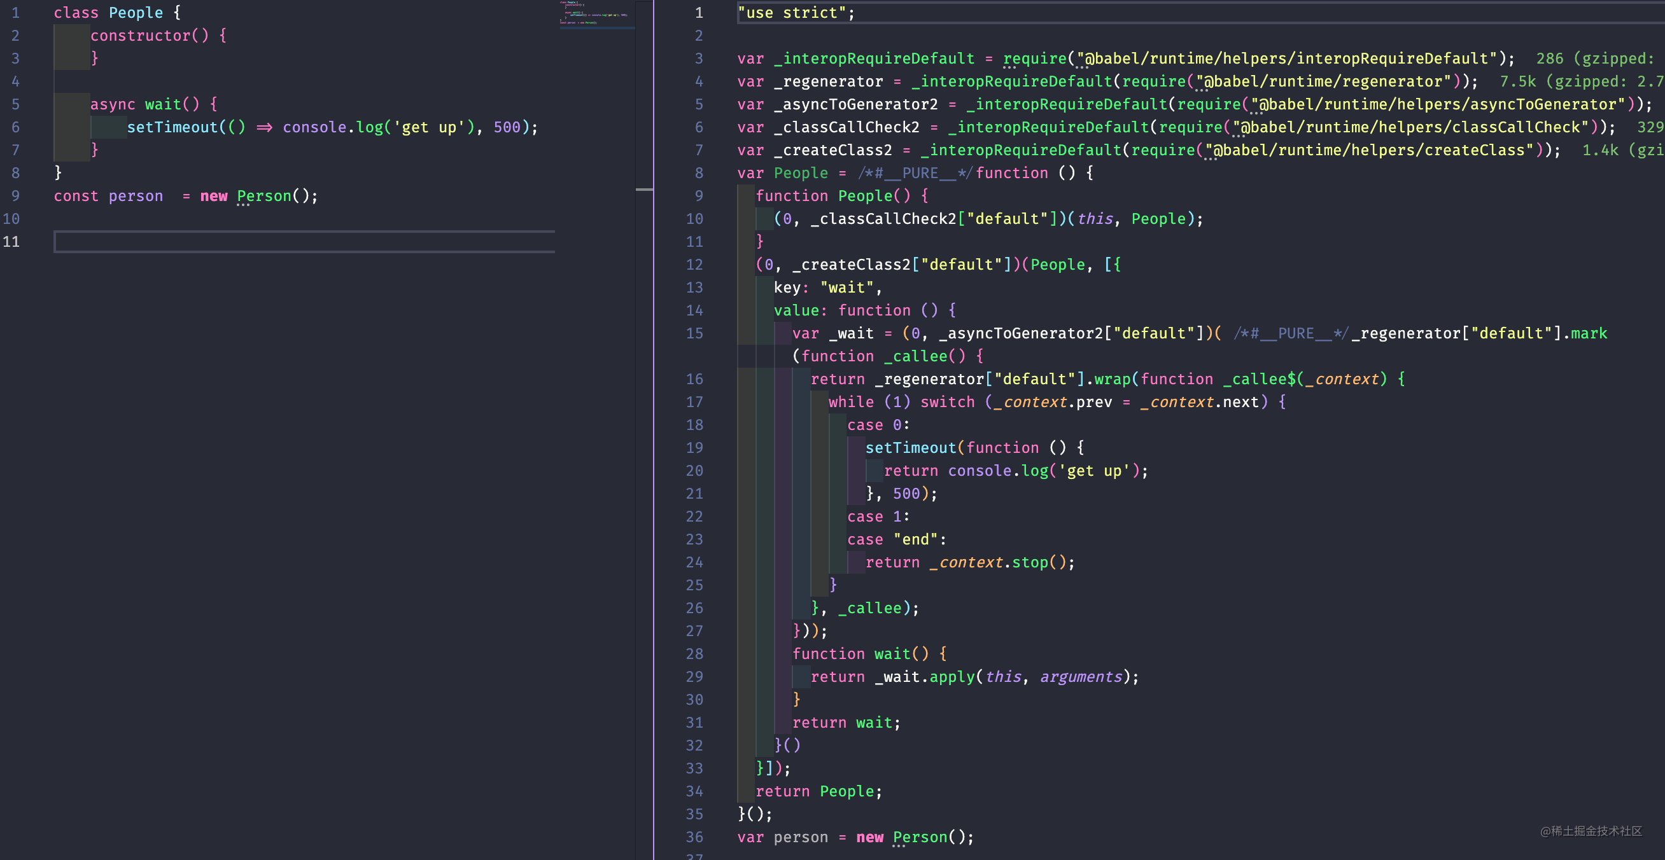Click 'class People {' in the left editor
The image size is (1665, 860).
(118, 13)
